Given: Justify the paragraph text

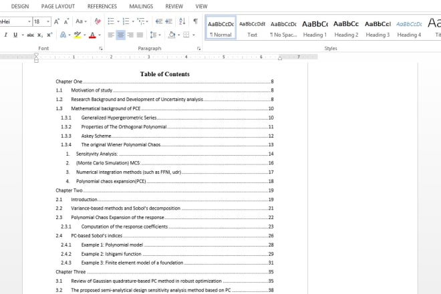Looking at the screenshot, I should (140, 35).
